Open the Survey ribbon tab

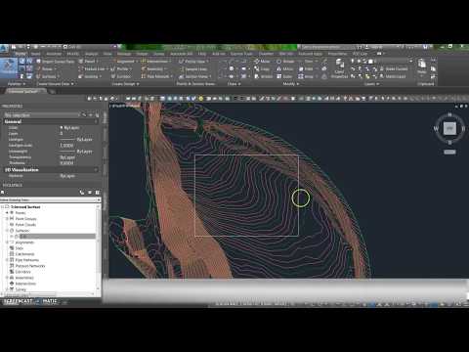click(x=159, y=54)
